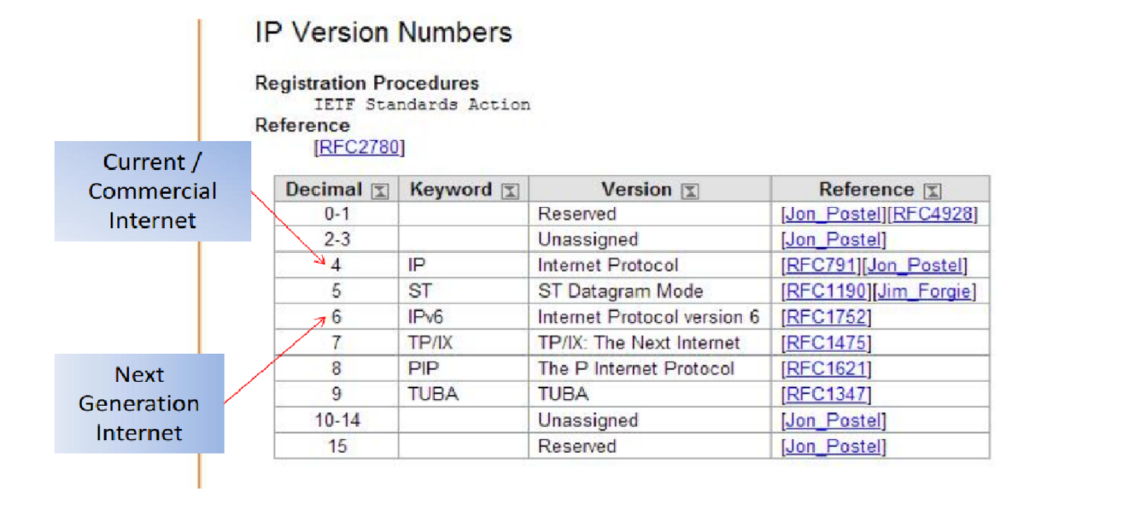This screenshot has height=523, width=1123.
Task: Click the IP Version Numbers heading
Action: [x=383, y=32]
